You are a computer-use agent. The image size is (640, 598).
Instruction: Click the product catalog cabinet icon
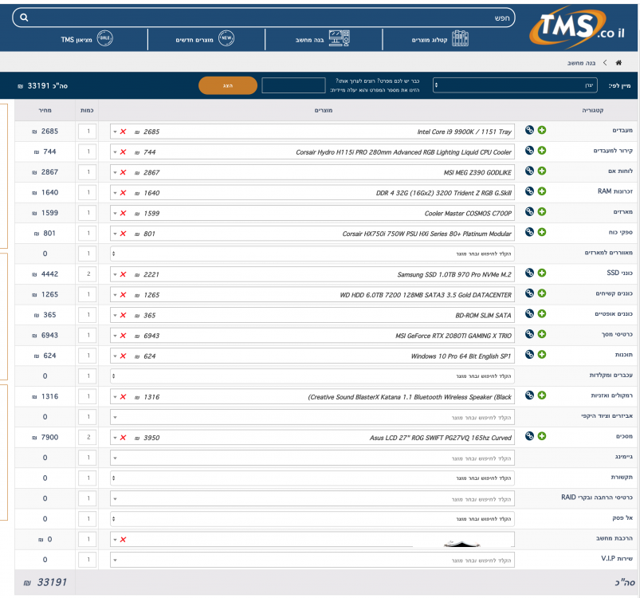[x=460, y=38]
